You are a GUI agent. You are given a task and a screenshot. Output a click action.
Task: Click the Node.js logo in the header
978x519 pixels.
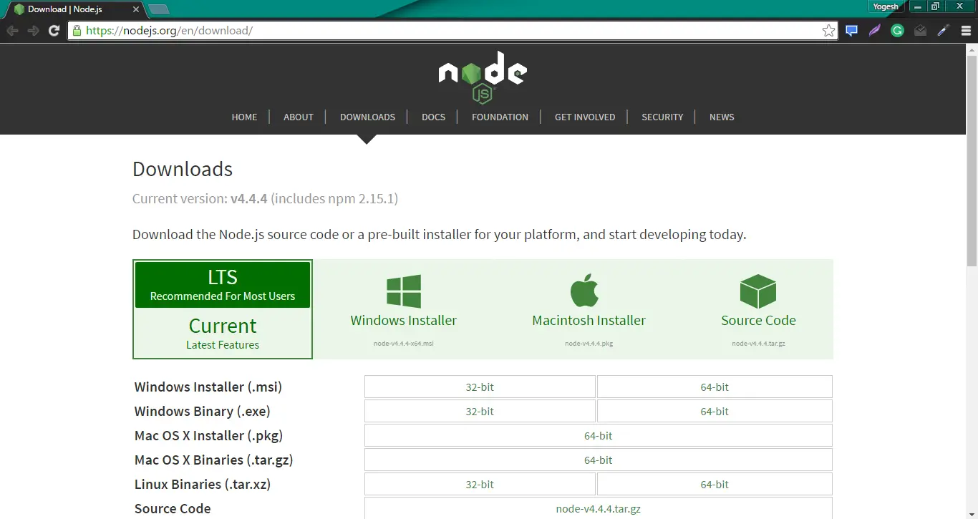pyautogui.click(x=483, y=77)
